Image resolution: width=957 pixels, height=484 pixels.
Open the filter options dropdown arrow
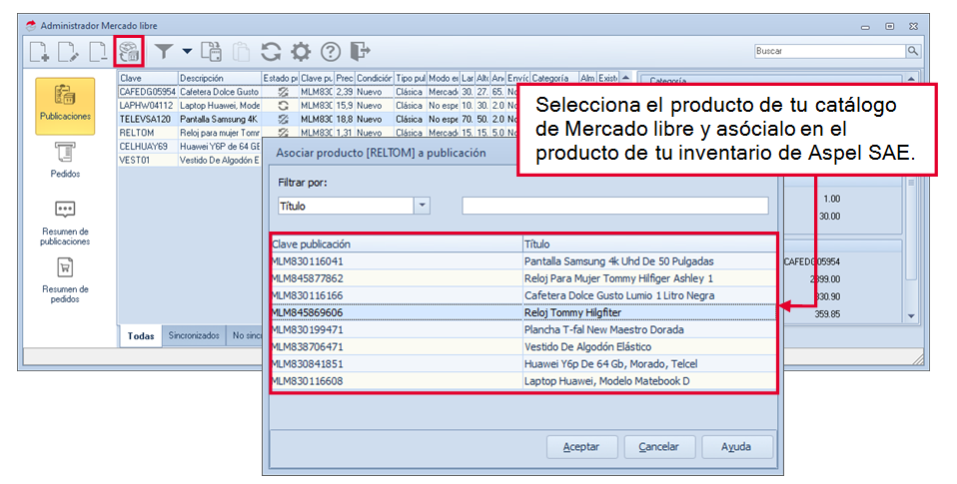click(187, 51)
